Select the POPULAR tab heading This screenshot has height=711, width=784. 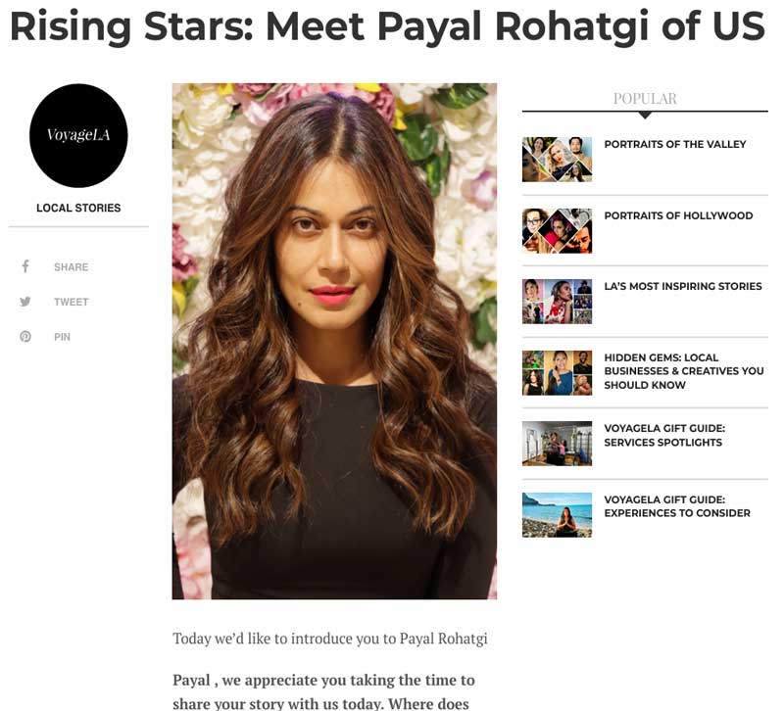[x=645, y=99]
